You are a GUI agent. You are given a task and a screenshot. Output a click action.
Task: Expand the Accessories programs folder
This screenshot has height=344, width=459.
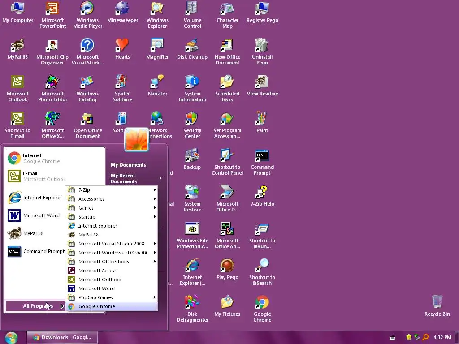pyautogui.click(x=112, y=199)
